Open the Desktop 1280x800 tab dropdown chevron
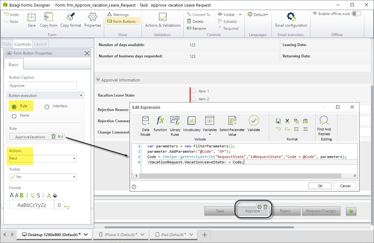The image size is (374, 243). [x=86, y=235]
